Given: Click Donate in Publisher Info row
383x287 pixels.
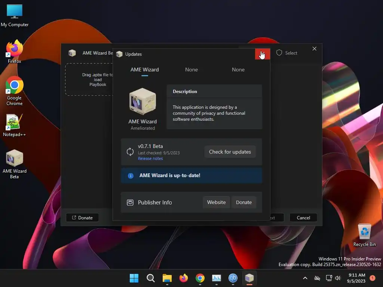Looking at the screenshot, I should pos(243,202).
